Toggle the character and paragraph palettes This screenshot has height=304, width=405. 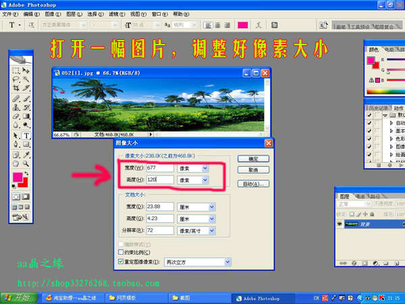click(274, 25)
